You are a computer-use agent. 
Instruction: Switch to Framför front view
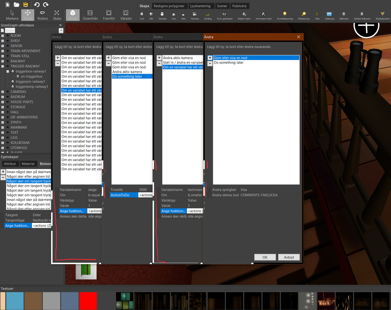109,15
